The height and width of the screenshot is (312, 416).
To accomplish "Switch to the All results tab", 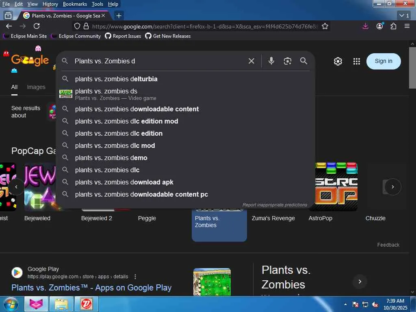I will [x=14, y=87].
